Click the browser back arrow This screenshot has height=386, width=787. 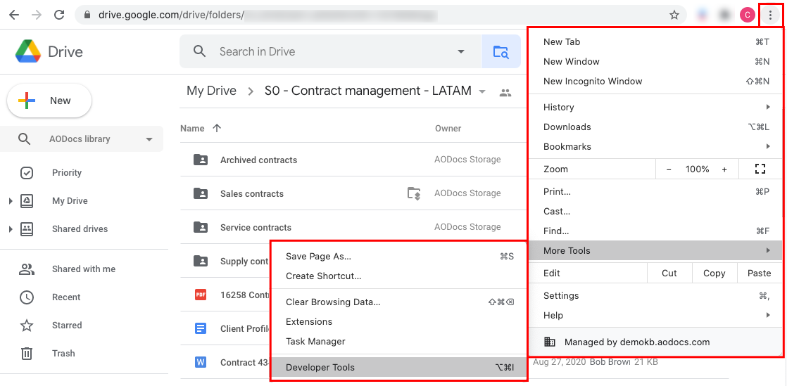14,15
